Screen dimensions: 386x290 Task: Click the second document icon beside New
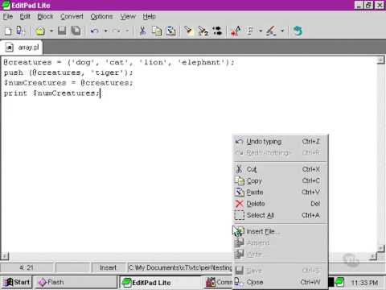[x=20, y=31]
